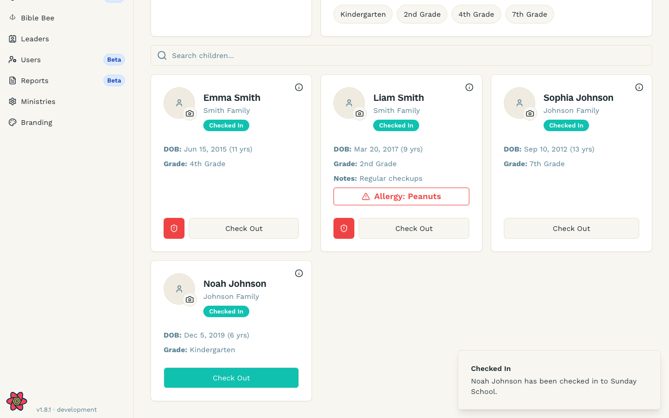Check out Emma Smith
669x418 pixels.
pos(244,228)
